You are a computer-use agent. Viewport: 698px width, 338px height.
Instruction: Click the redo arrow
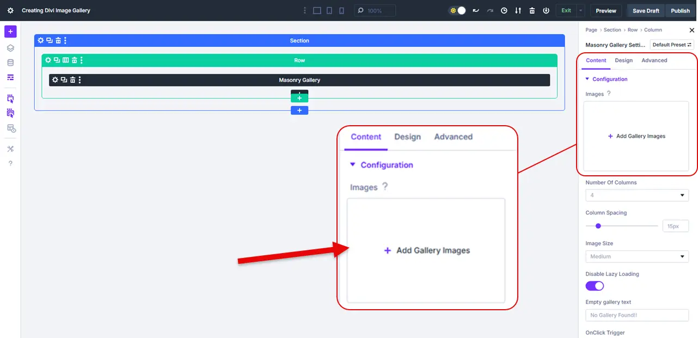490,10
